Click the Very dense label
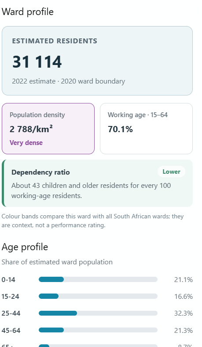The width and height of the screenshot is (202, 347). (x=26, y=143)
